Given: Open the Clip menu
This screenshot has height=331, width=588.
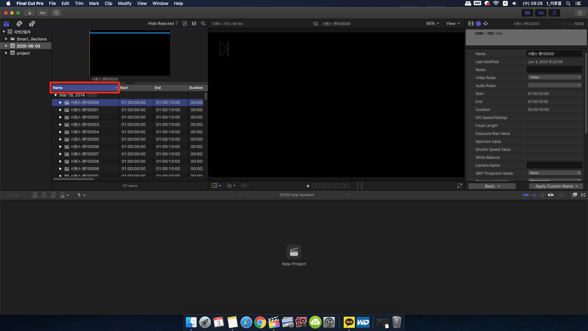Looking at the screenshot, I should 108,3.
